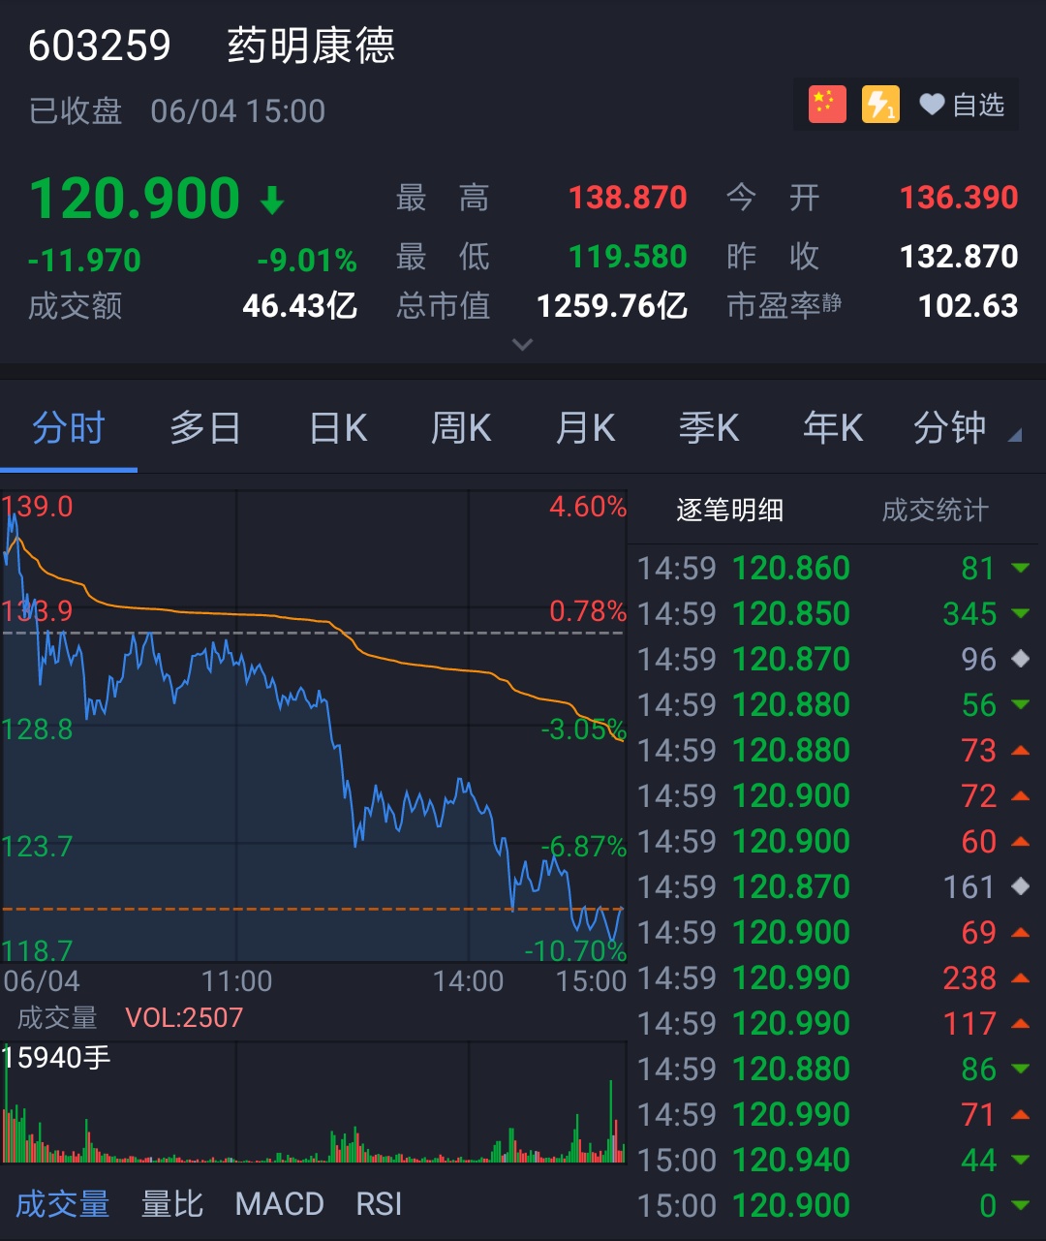Viewport: 1046px width, 1241px height.
Task: Select the 成交量 indicator
Action: [63, 1204]
